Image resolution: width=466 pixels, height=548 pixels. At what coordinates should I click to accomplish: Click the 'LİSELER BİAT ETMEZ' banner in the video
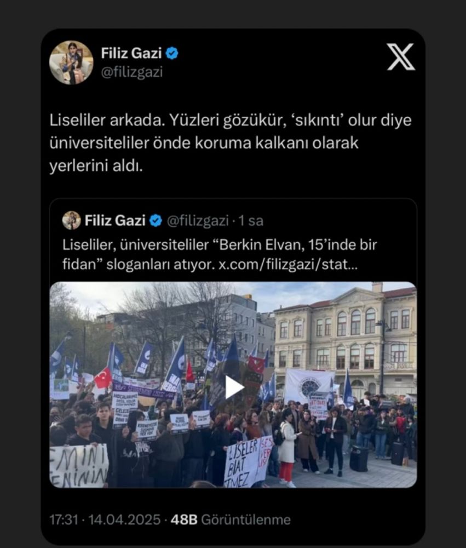[248, 461]
